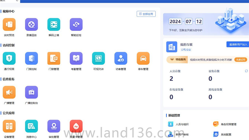This screenshot has height=140, width=249.
Task: Click the 免费试用 free trial button
Action: [x=240, y=60]
